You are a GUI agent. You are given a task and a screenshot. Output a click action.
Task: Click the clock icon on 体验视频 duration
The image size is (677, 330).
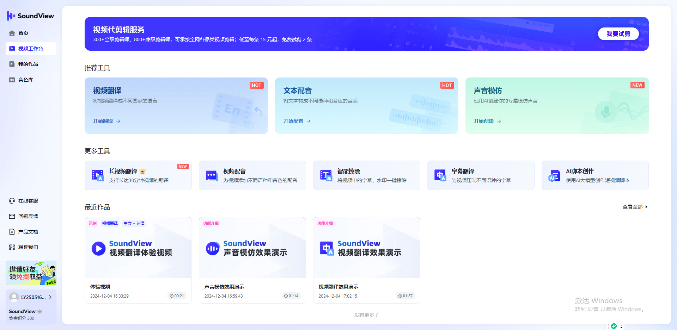click(172, 296)
